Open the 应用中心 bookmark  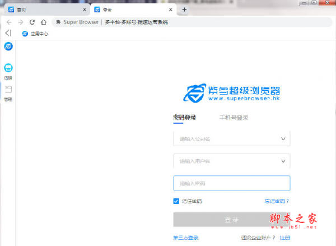[x=35, y=34]
